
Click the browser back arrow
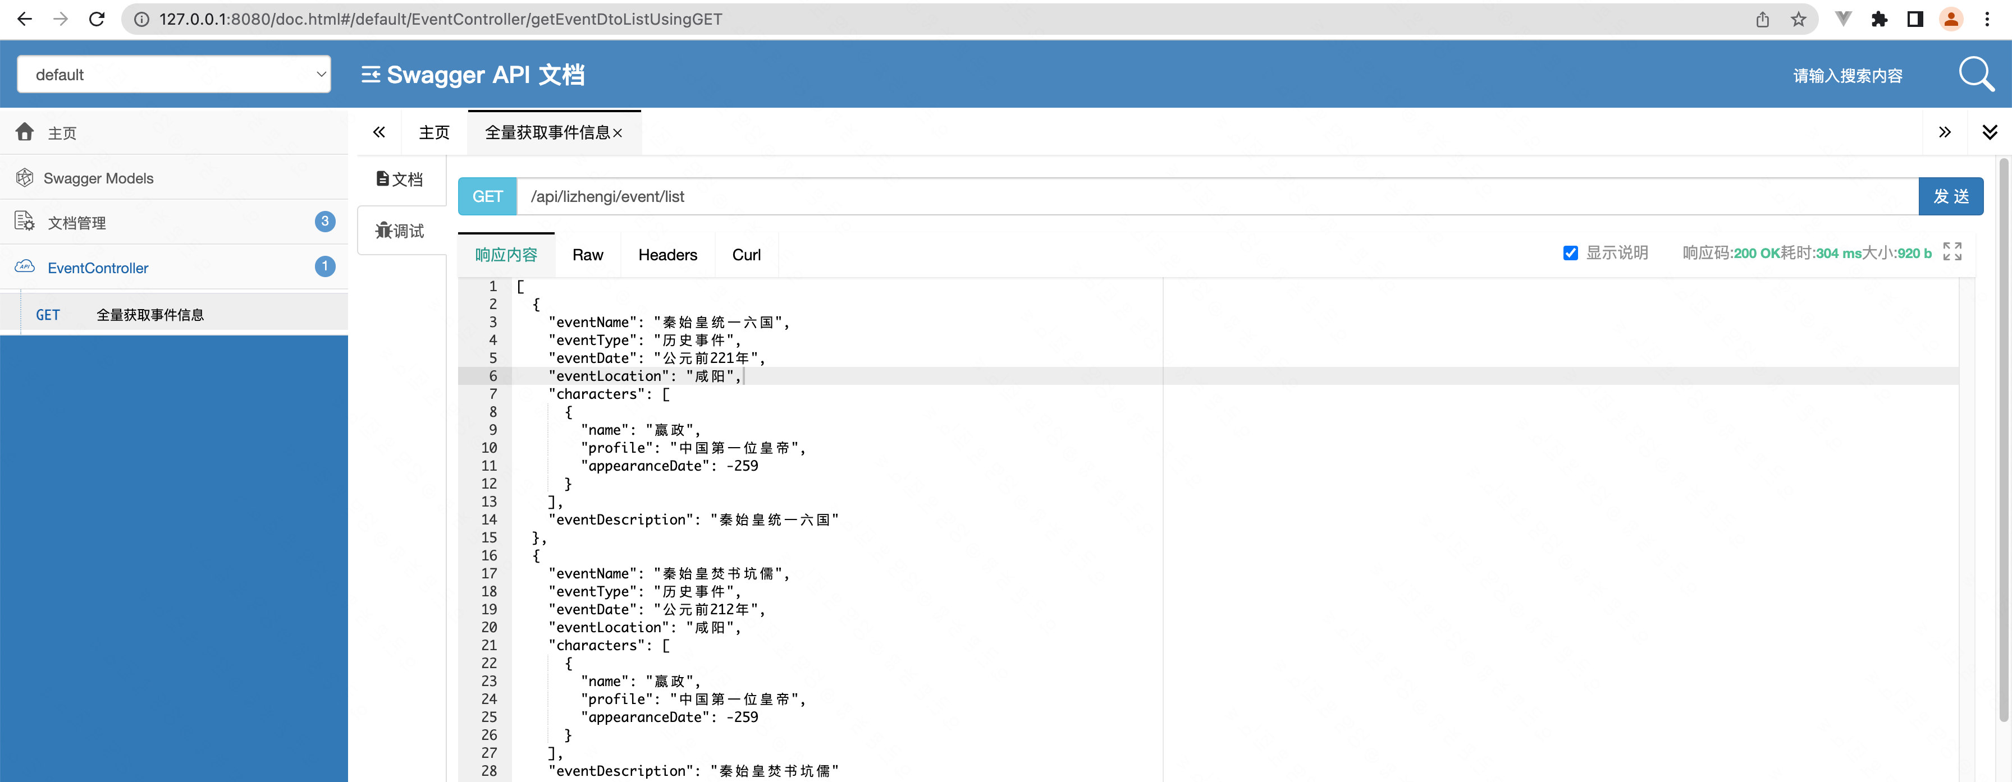click(24, 19)
